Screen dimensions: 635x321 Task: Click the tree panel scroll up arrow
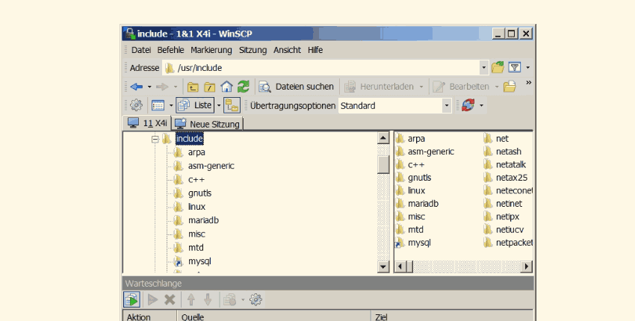tap(383, 139)
